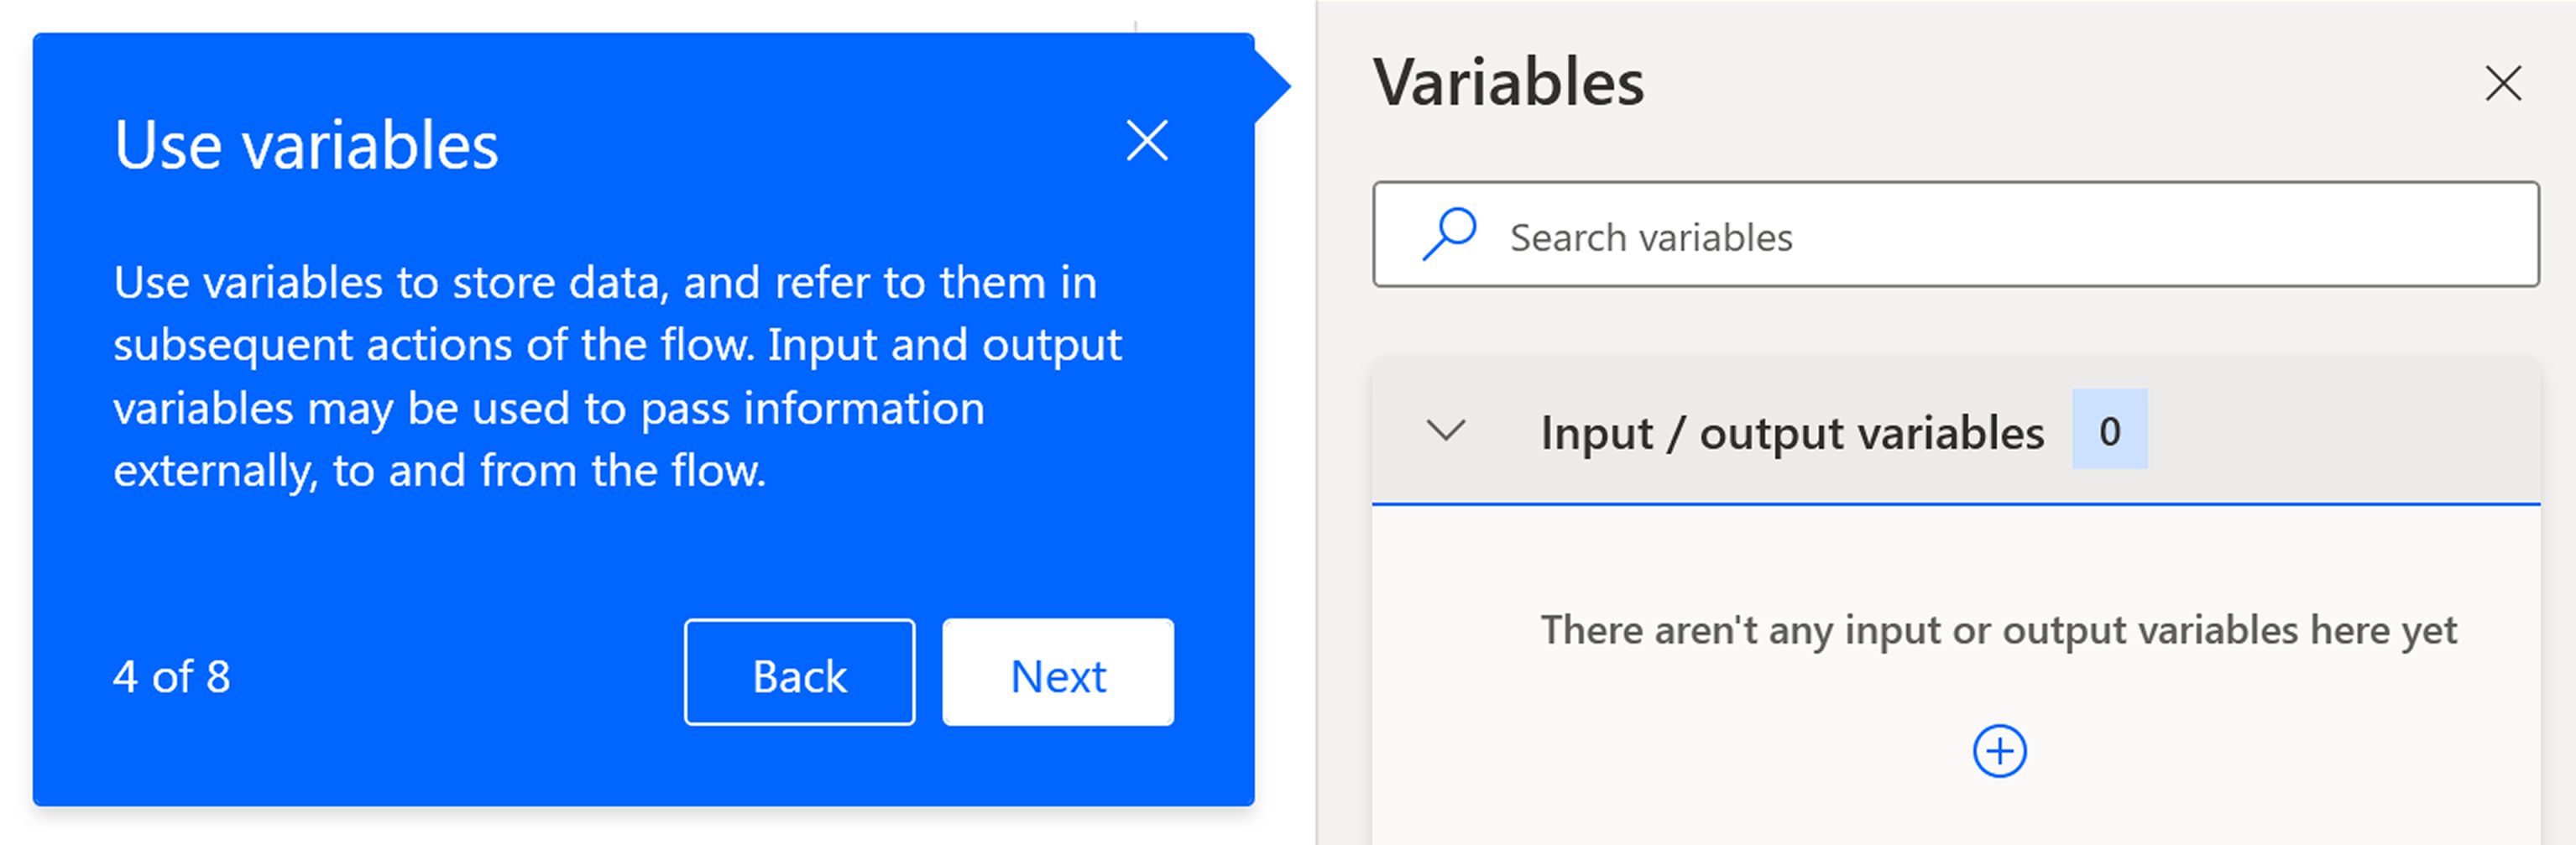Image resolution: width=2576 pixels, height=845 pixels.
Task: Click the 4 of 8 step indicator
Action: (x=171, y=677)
